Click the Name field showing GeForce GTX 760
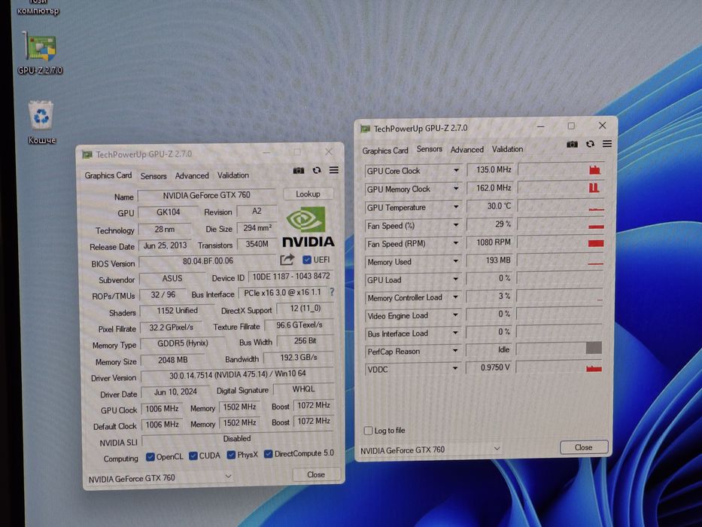Viewport: 702px width, 527px height. [x=206, y=196]
